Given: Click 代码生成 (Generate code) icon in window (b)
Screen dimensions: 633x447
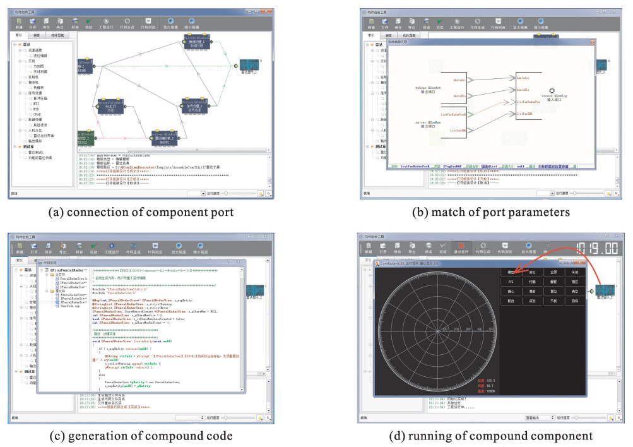Looking at the screenshot, I should [478, 21].
